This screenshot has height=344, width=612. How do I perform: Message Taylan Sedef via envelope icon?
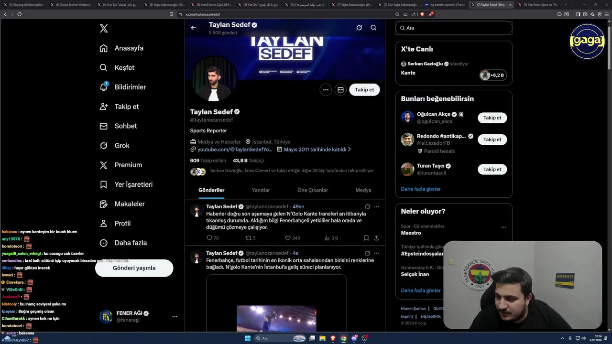click(340, 90)
